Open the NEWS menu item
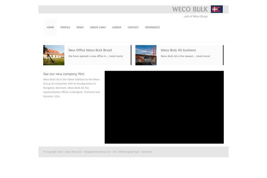267x178 pixels. tap(80, 27)
